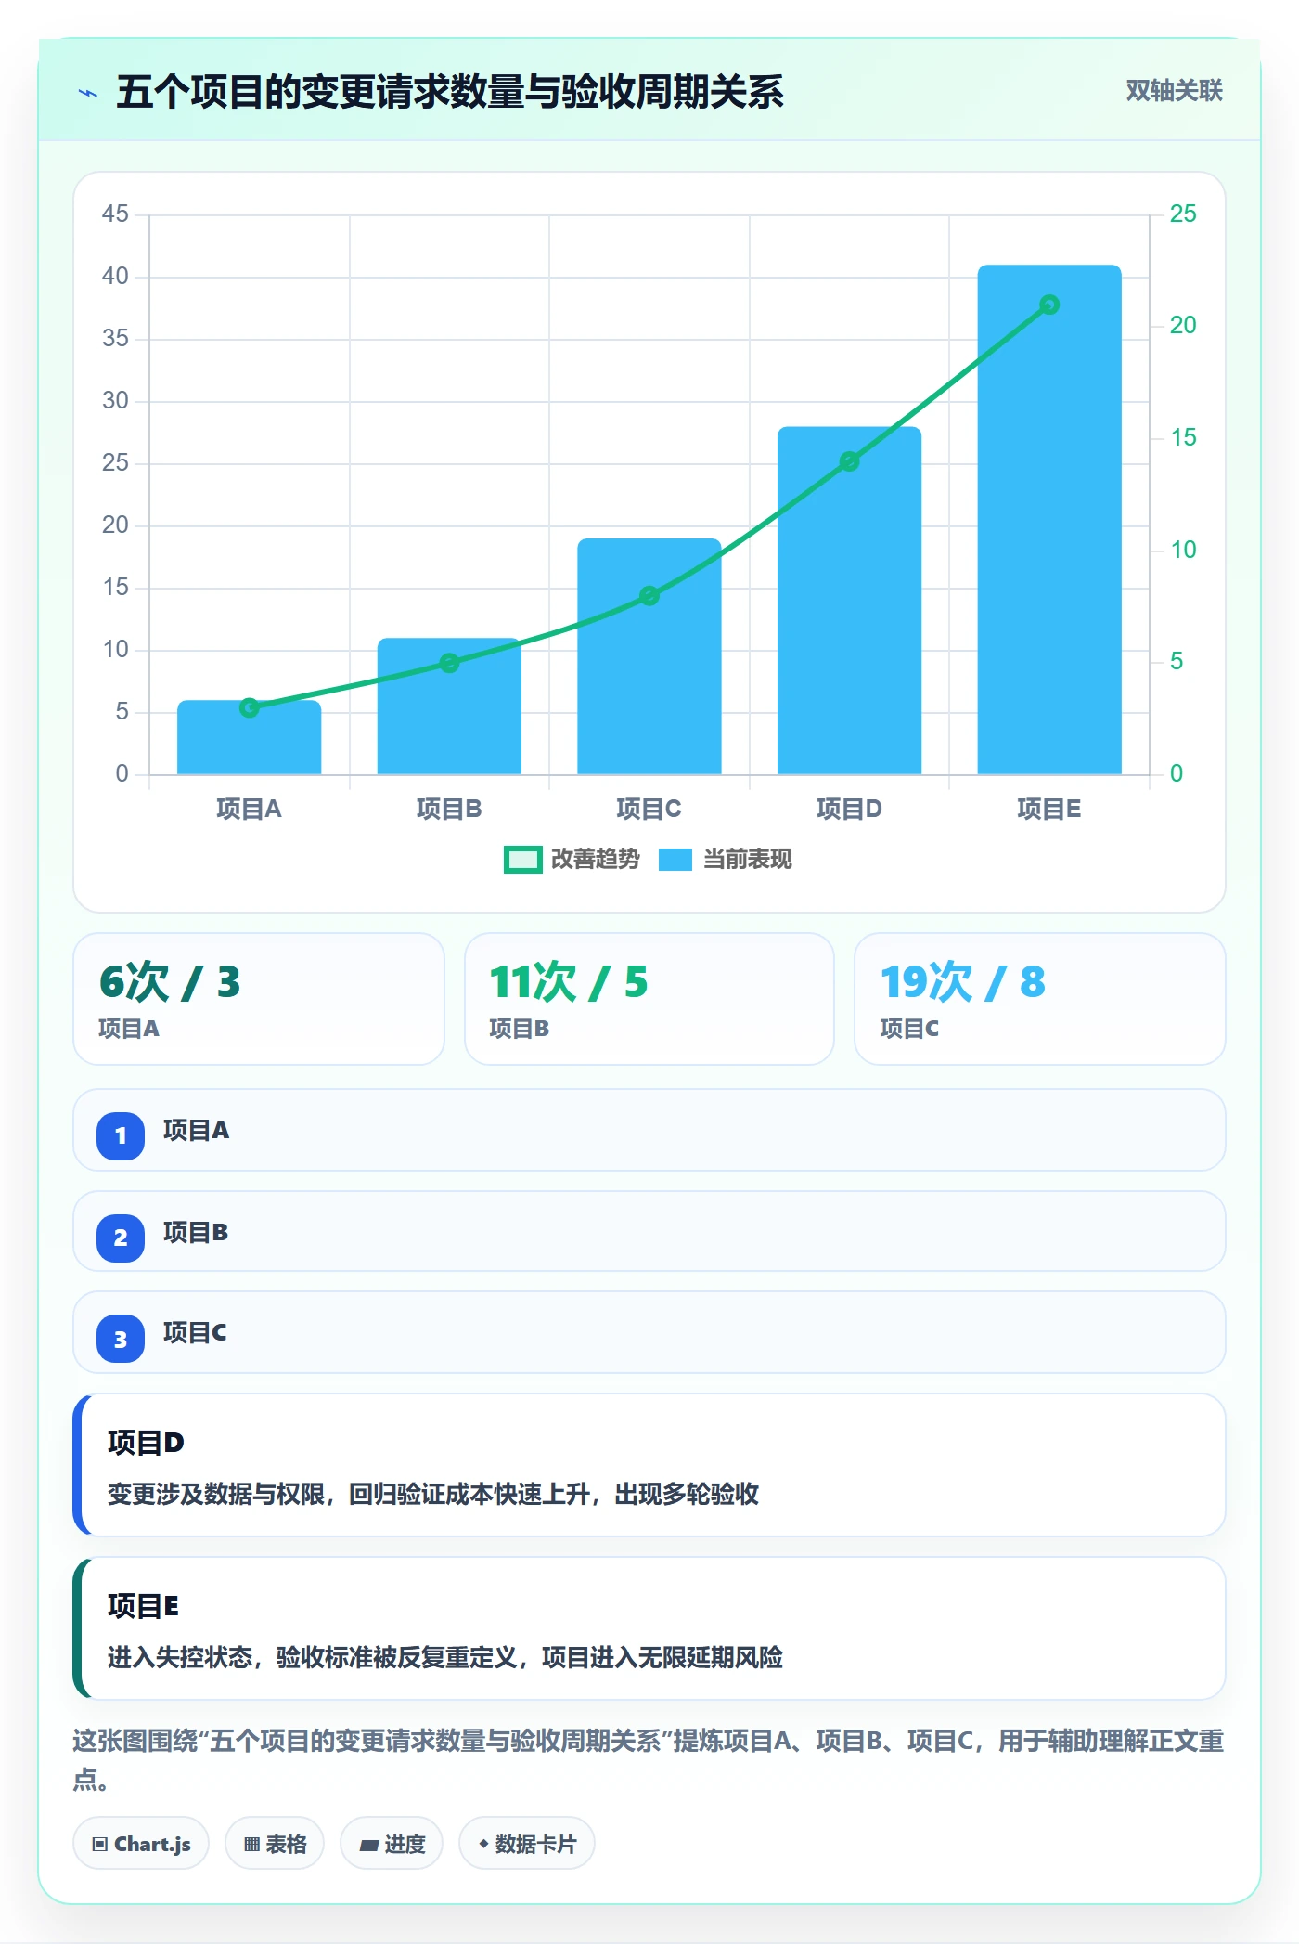Open the 项目E description card heading
The width and height of the screenshot is (1299, 1944).
[x=143, y=1606]
